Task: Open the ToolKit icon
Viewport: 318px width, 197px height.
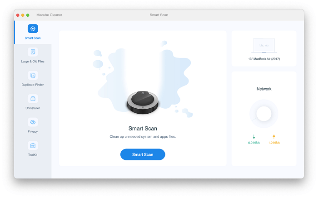Action: (33, 145)
